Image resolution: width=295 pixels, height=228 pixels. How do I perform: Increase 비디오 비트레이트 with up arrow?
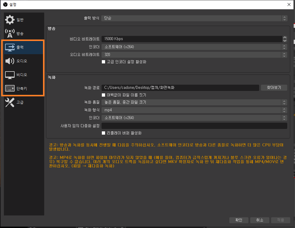click(x=285, y=37)
